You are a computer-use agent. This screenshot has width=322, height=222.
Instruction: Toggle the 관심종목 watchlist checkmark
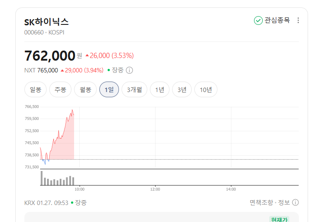[258, 20]
